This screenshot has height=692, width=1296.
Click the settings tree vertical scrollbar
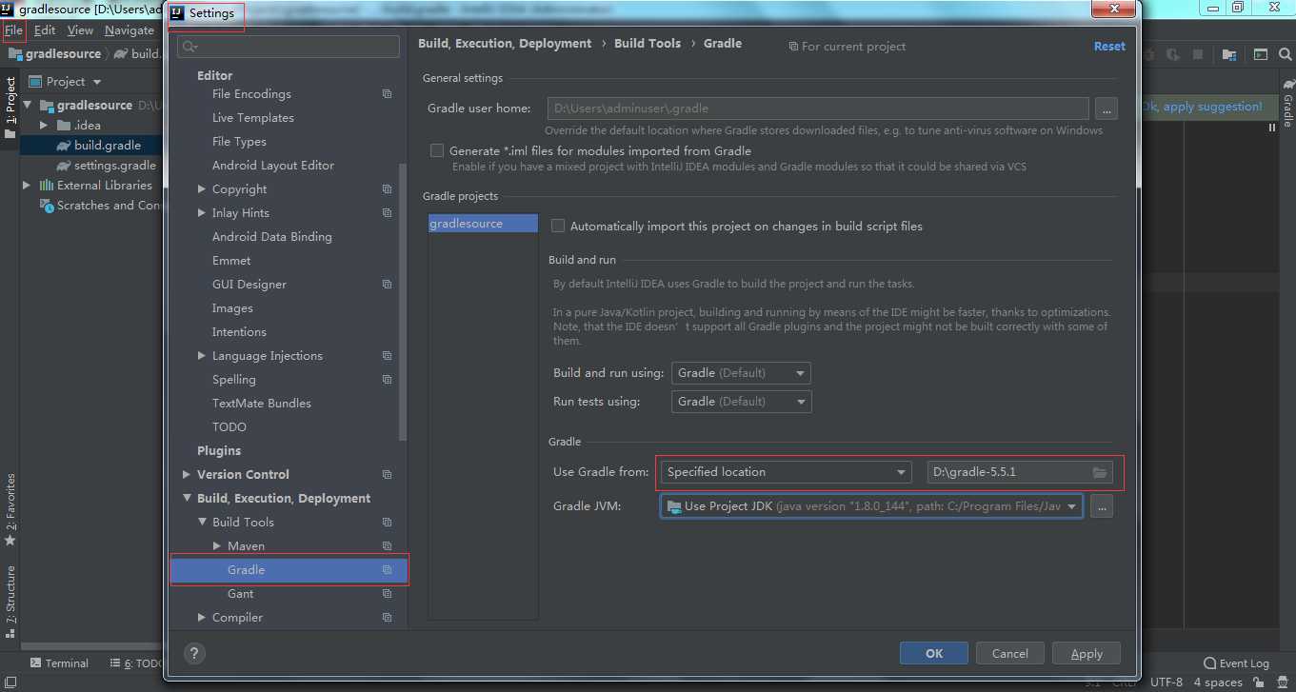(x=402, y=301)
